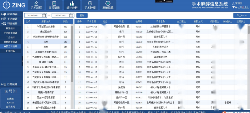Screen dimensions: 250x113
Task: Select the 气管插管全身麻醉 row with 589 cases
Action: tap(48, 27)
